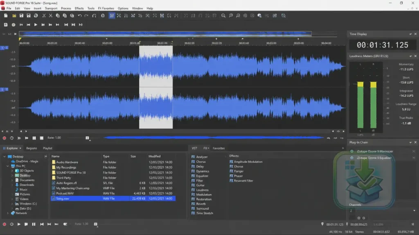
Task: Click the Redo arrow in toolbar
Action: point(86,16)
